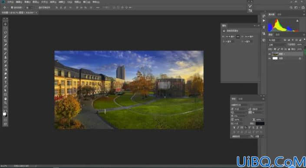
Task: Click the search magnifier icon at top right
Action: click(291, 7)
